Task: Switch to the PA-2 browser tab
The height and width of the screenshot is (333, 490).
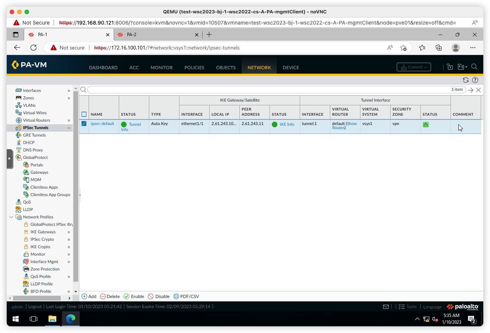Action: coord(158,35)
